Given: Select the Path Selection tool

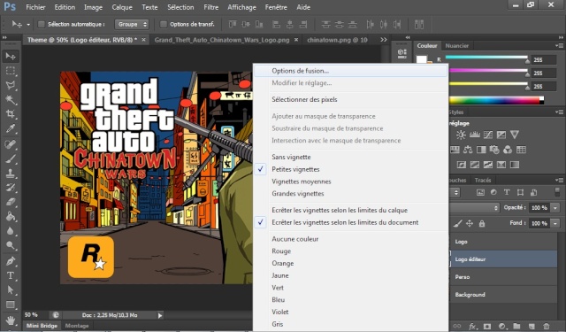Looking at the screenshot, I should click(11, 290).
